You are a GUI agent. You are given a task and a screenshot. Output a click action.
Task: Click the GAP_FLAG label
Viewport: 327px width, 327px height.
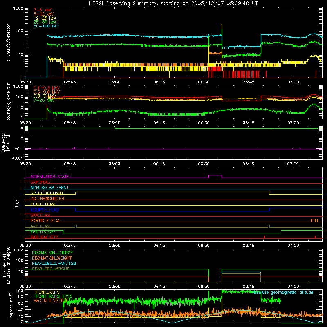coord(40,182)
